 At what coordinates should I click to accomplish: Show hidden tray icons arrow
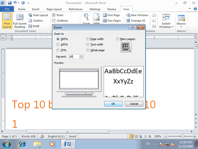[x=155, y=144]
